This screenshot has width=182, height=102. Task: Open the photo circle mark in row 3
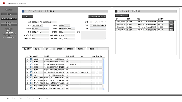tap(97, 64)
